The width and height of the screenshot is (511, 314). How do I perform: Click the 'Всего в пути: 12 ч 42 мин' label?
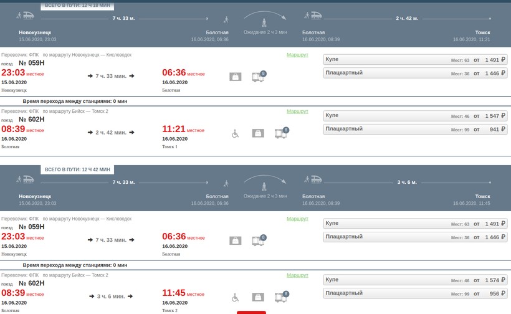pos(77,169)
